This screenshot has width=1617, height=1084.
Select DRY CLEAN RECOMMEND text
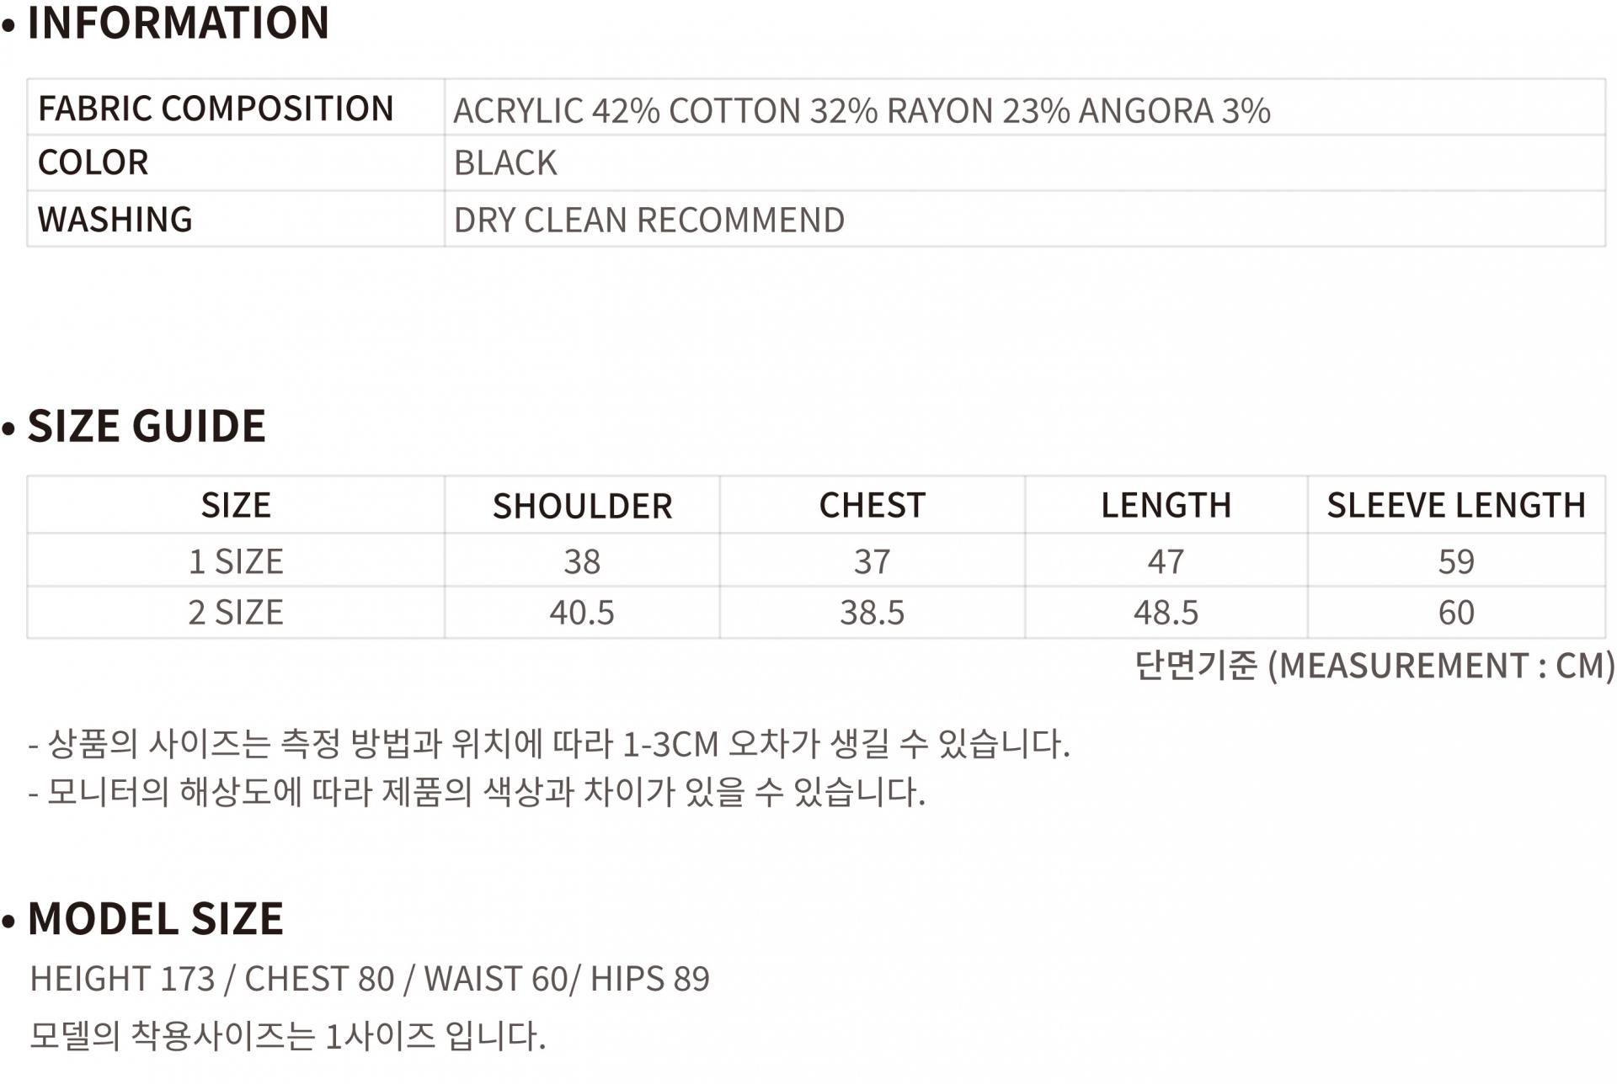(648, 221)
